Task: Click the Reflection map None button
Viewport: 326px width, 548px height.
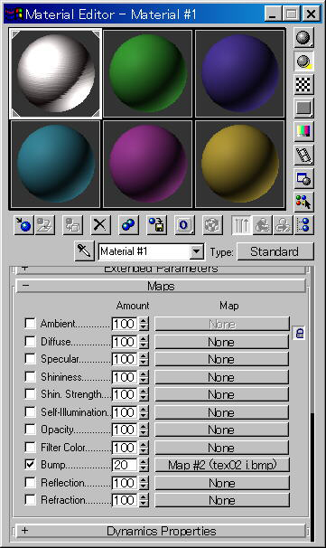Action: pyautogui.click(x=222, y=483)
